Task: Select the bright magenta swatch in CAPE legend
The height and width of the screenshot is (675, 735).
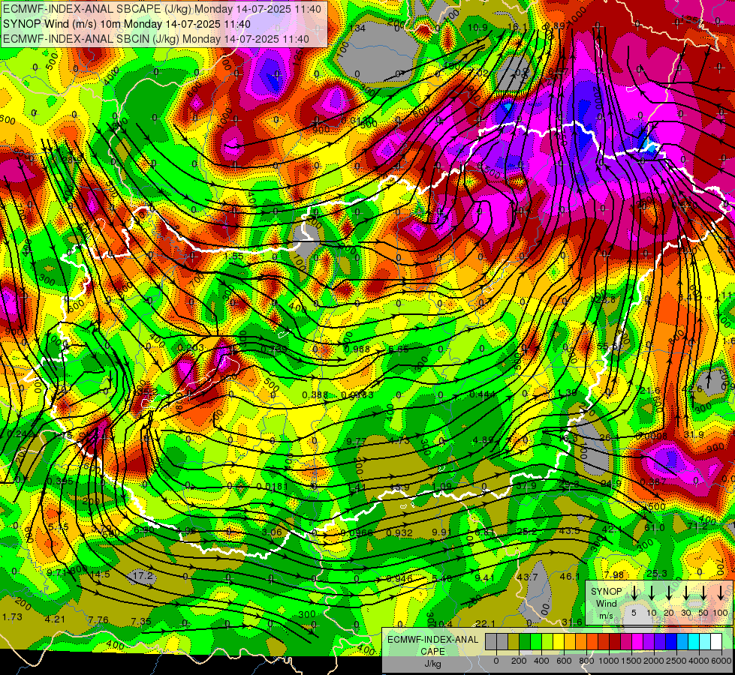Action: pyautogui.click(x=637, y=642)
